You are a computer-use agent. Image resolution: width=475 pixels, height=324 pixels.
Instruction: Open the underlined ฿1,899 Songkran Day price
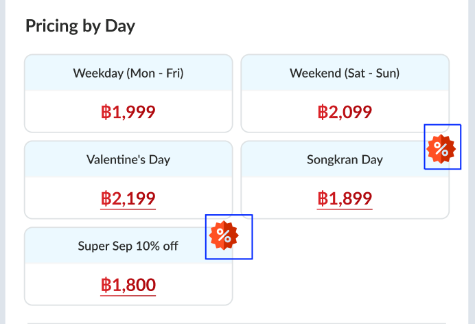pyautogui.click(x=345, y=199)
